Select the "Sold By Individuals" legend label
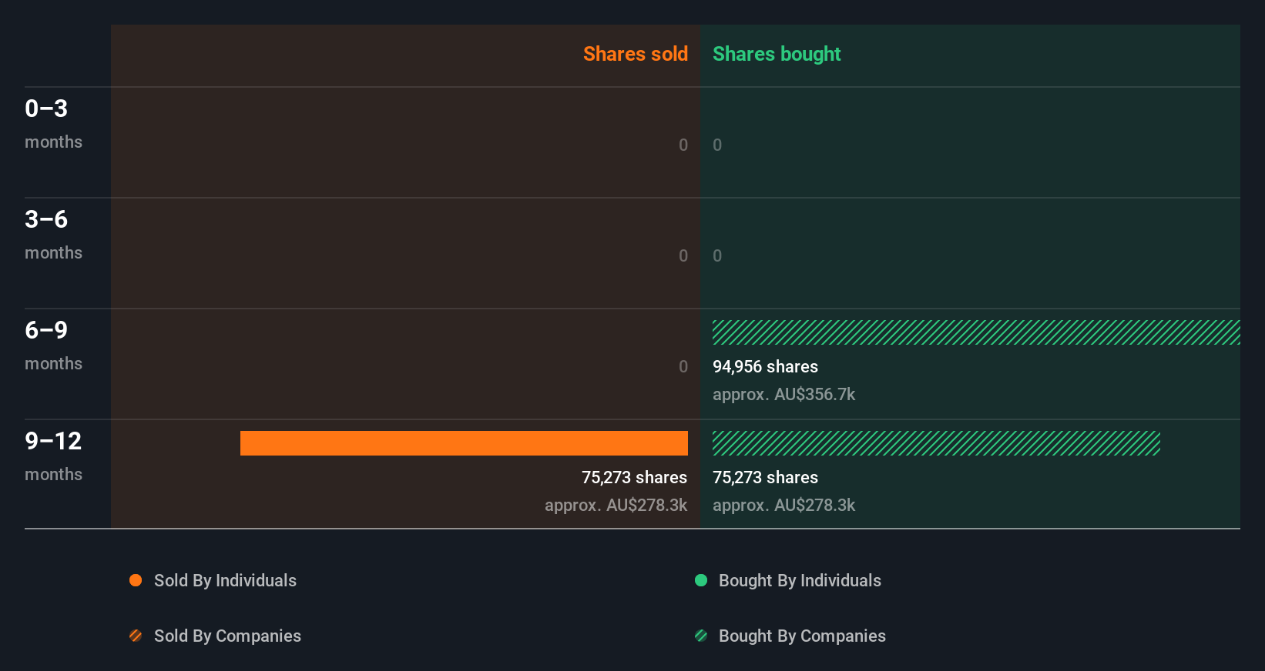 225,580
